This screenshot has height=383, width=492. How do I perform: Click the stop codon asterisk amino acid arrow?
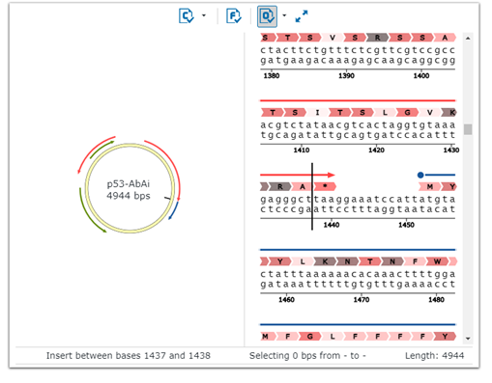tap(325, 186)
